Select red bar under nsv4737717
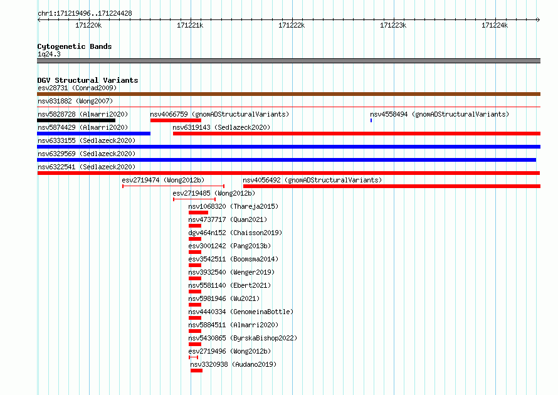 (195, 226)
